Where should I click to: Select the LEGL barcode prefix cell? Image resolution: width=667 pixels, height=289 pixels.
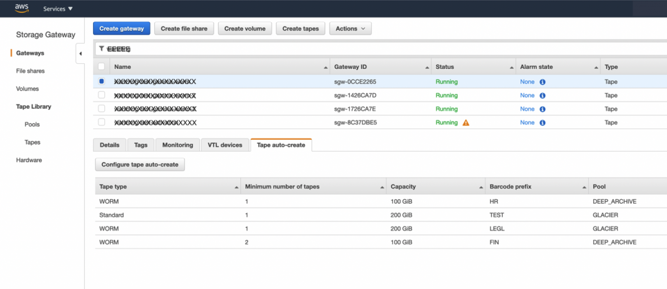coord(497,228)
